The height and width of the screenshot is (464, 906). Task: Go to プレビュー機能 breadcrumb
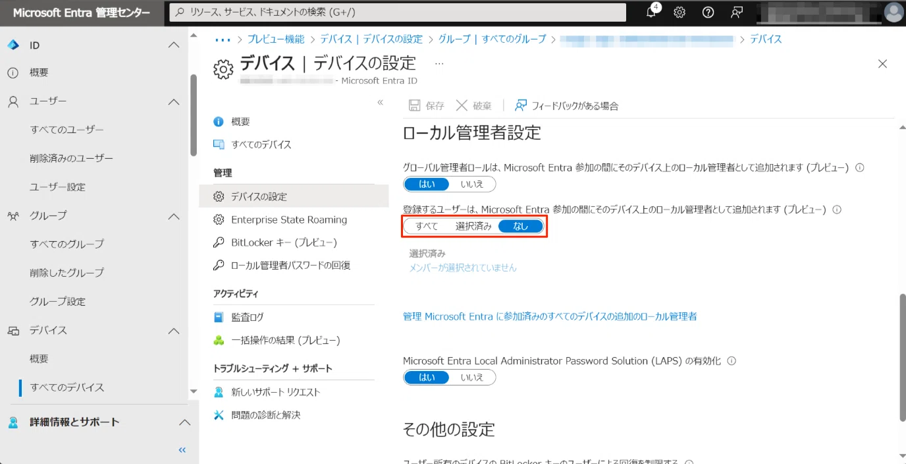(276, 40)
